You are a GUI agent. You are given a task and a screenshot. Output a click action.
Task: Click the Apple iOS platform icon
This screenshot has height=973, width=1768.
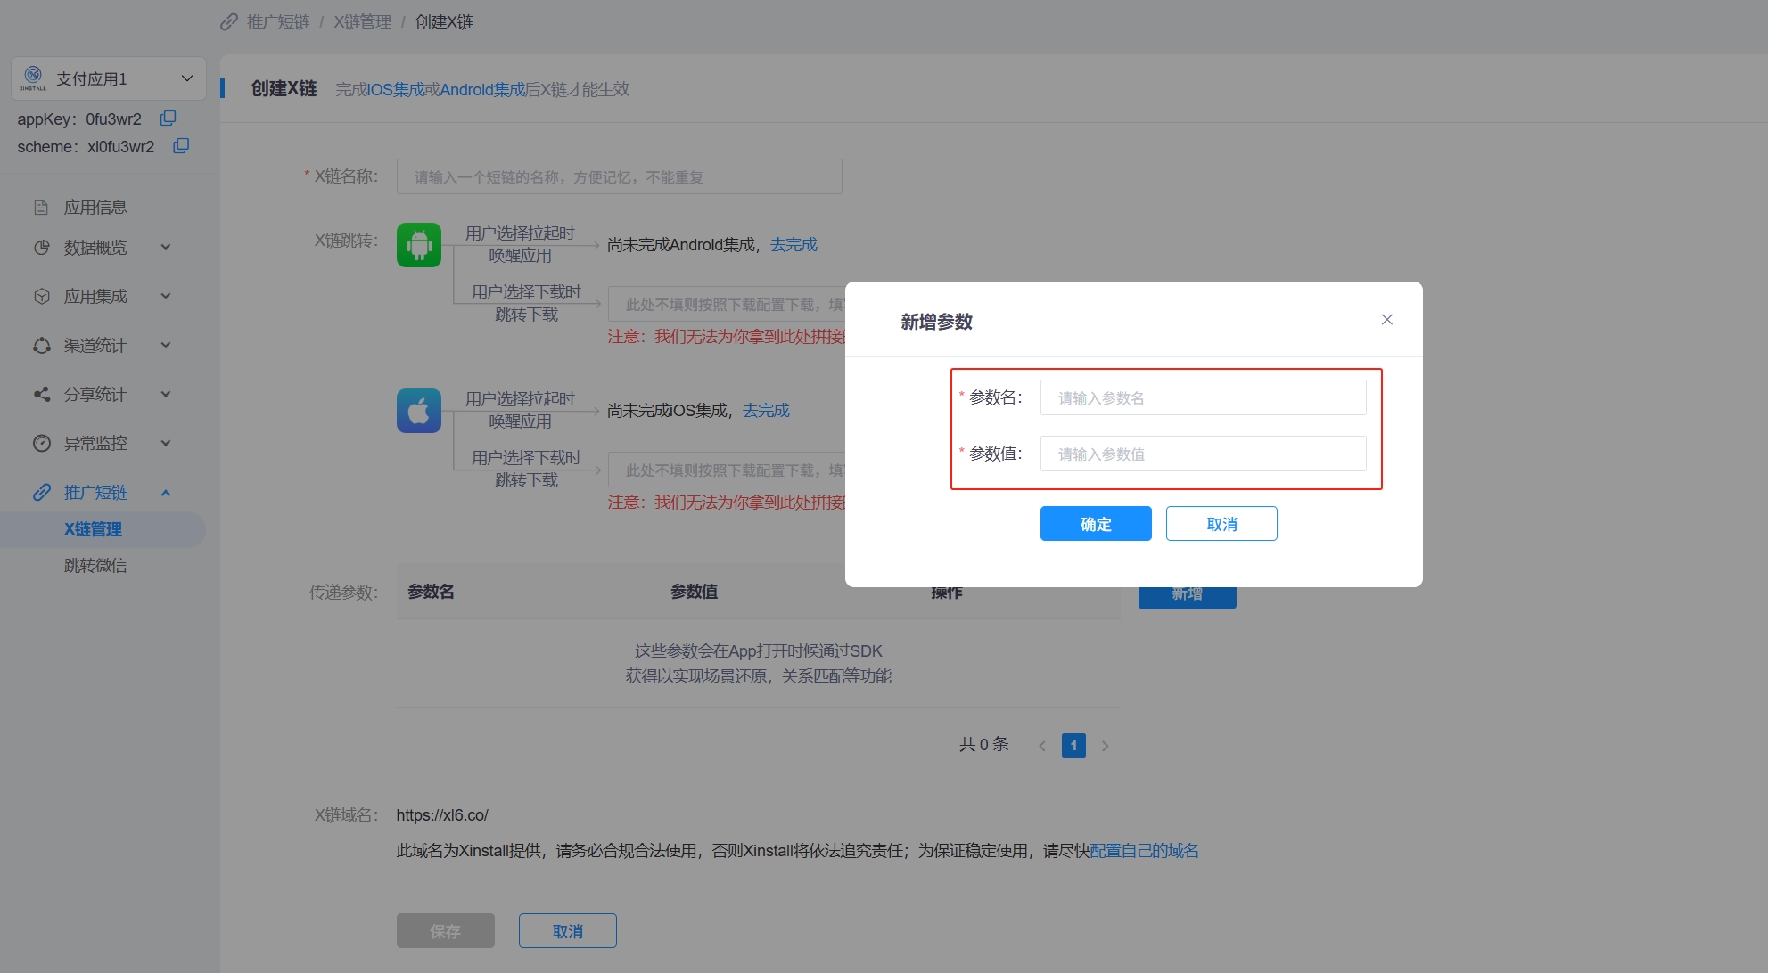click(419, 411)
